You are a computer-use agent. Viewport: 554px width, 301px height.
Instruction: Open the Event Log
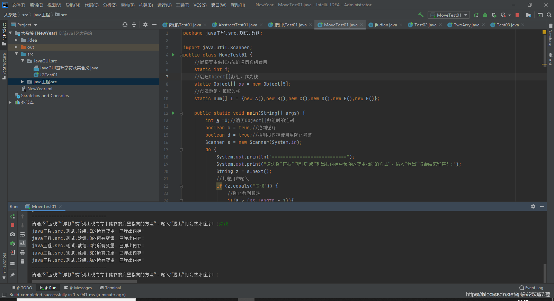click(x=531, y=288)
